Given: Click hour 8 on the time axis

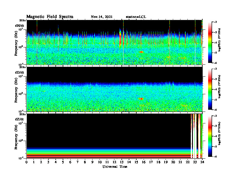Looking at the screenshot, I should [85, 162].
